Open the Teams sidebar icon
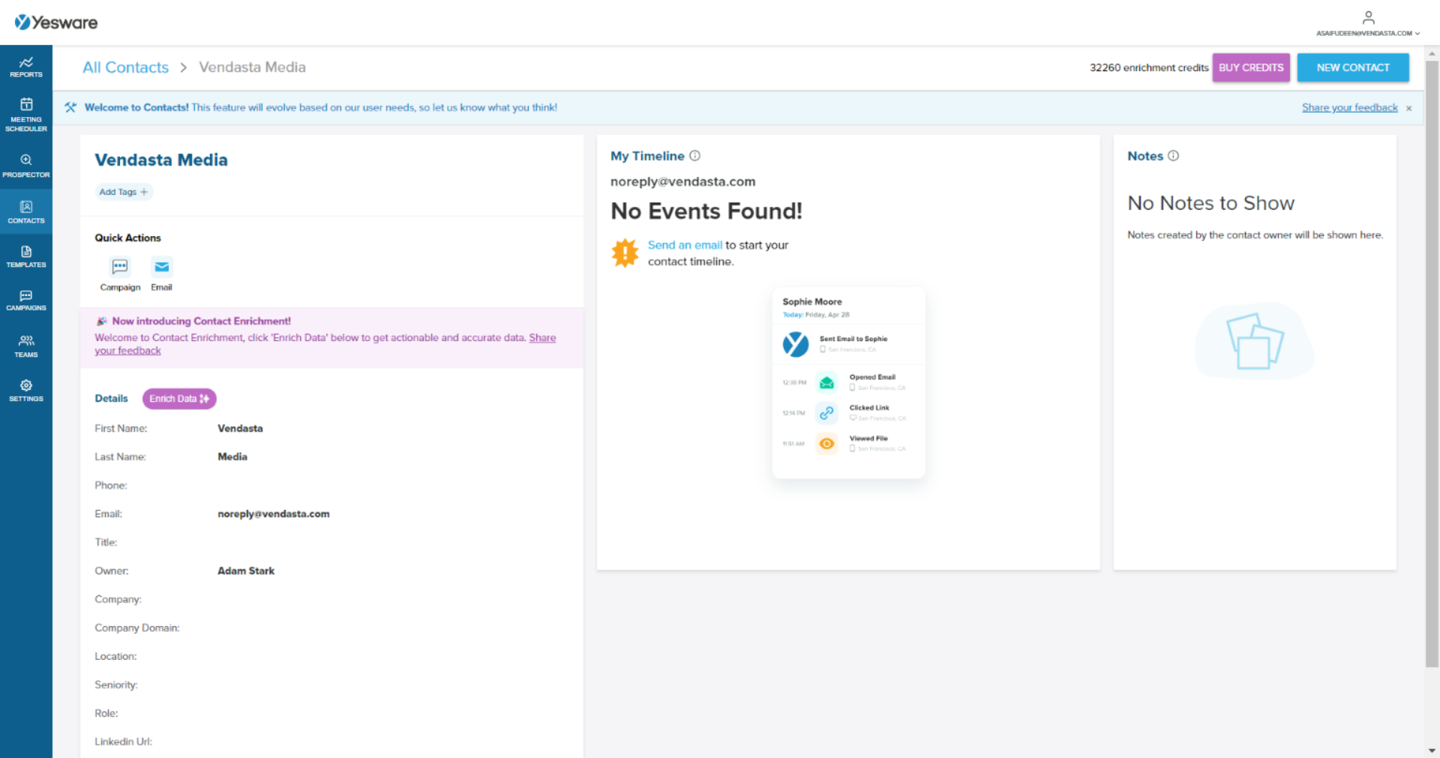 coord(26,346)
